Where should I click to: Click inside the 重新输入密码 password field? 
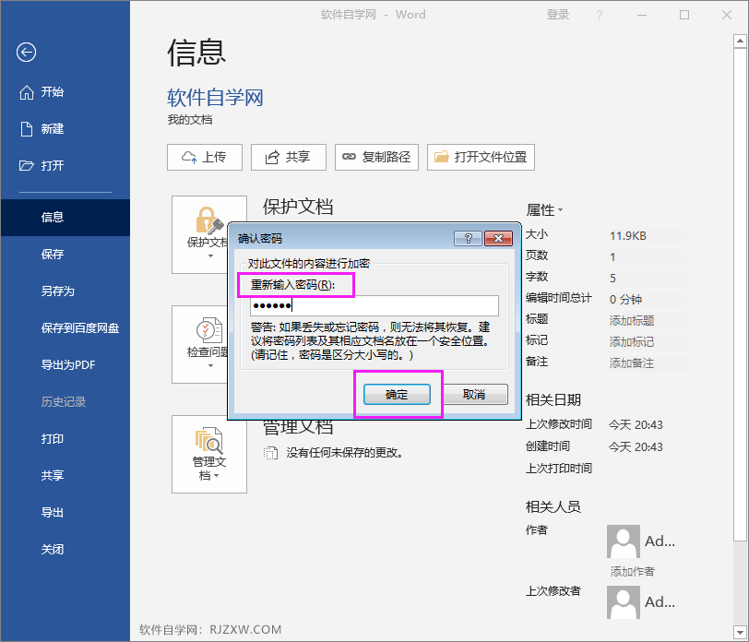(369, 305)
